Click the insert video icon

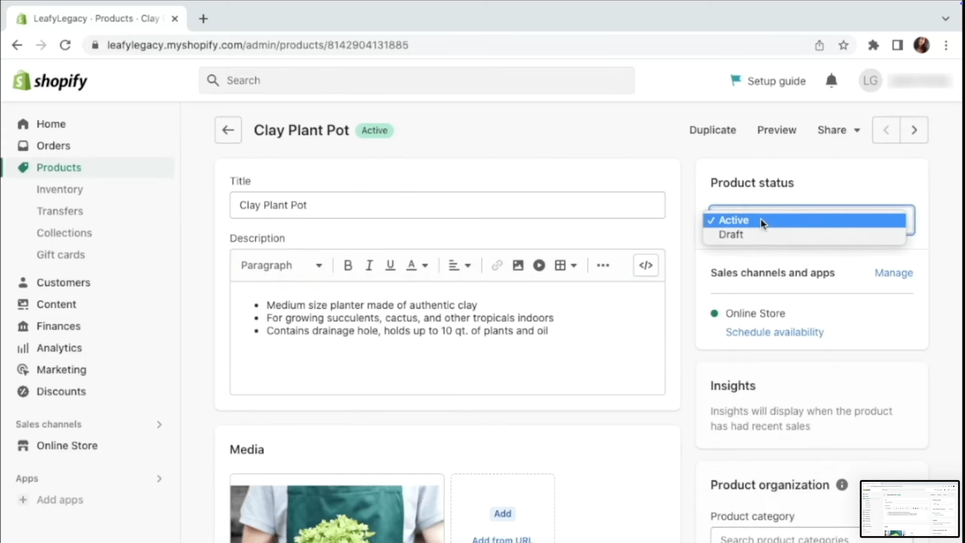[539, 265]
